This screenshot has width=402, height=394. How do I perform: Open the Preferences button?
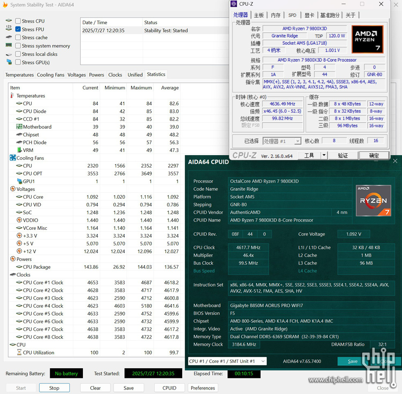[x=203, y=388]
